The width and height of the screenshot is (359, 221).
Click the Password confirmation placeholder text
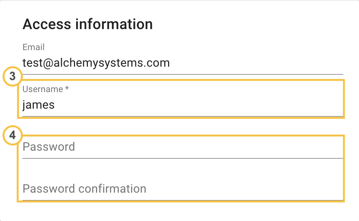tap(84, 189)
